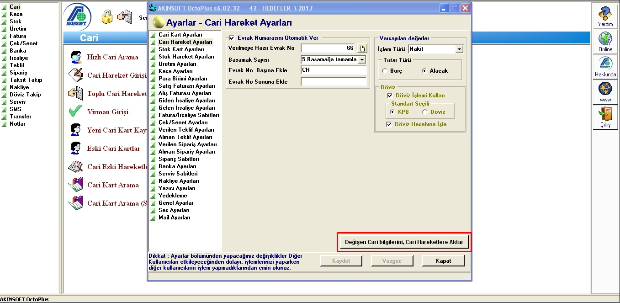Screen dimensions: 620x303
Task: Open the İşlem Türü dropdown
Action: 459,49
